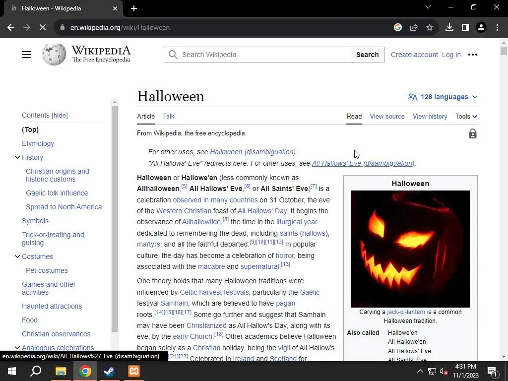The width and height of the screenshot is (508, 381).
Task: Open Chrome tab search chevron
Action: [x=428, y=7]
